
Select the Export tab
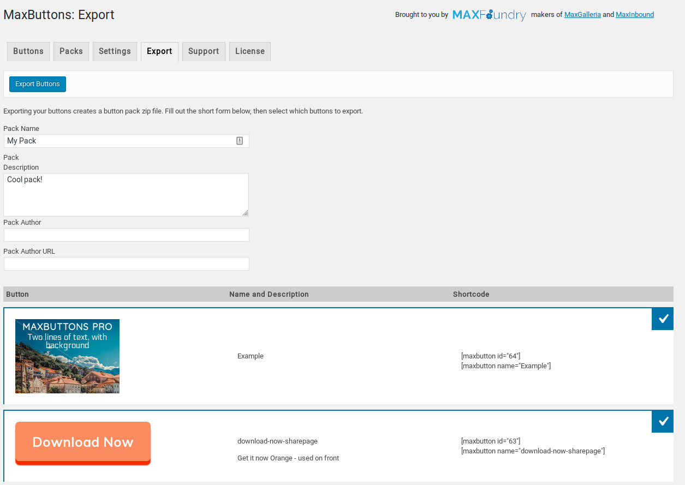coord(159,51)
